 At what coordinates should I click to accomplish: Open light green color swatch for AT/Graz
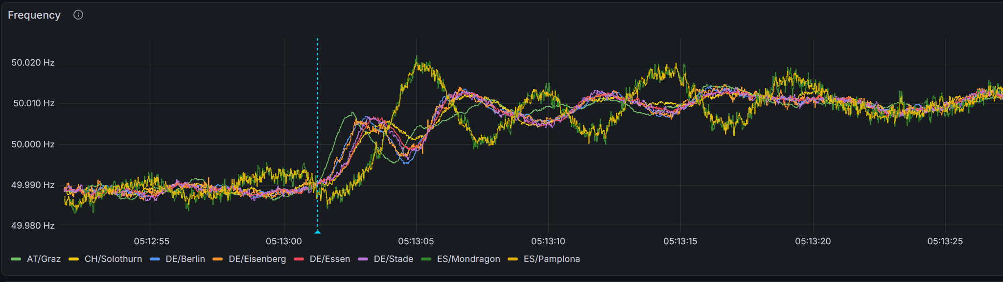pyautogui.click(x=16, y=259)
